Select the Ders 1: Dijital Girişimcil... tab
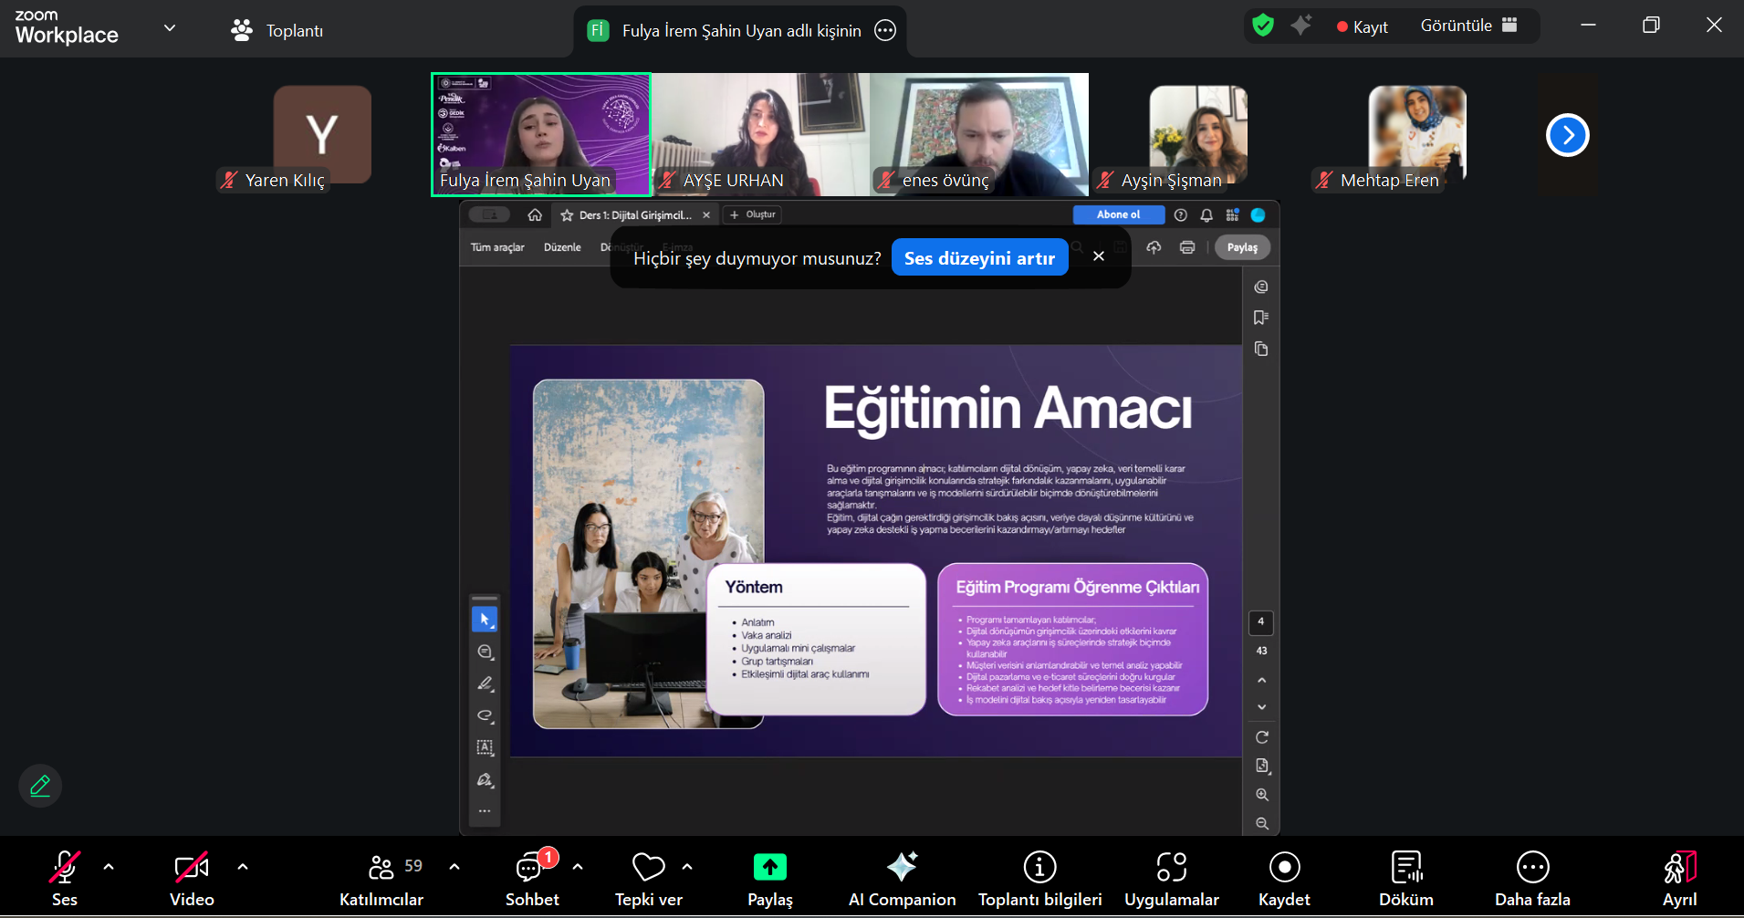 634,215
